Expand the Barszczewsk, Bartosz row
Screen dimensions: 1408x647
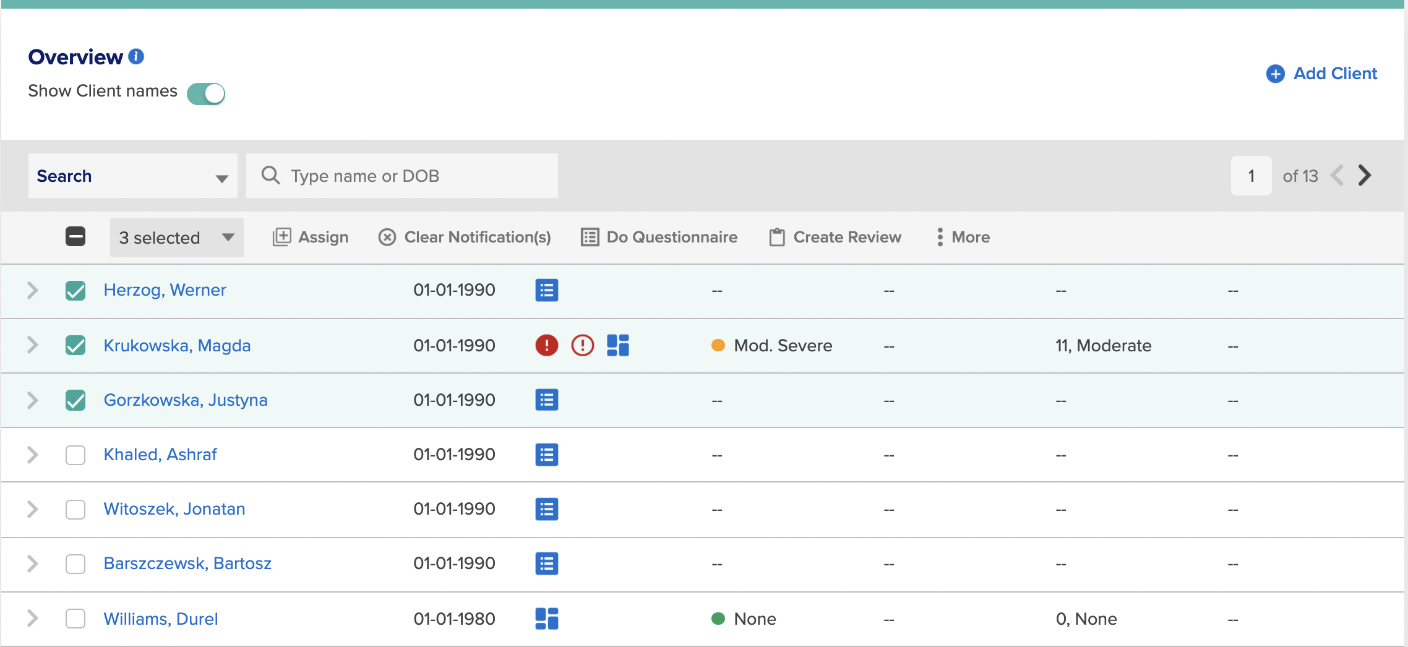coord(33,563)
